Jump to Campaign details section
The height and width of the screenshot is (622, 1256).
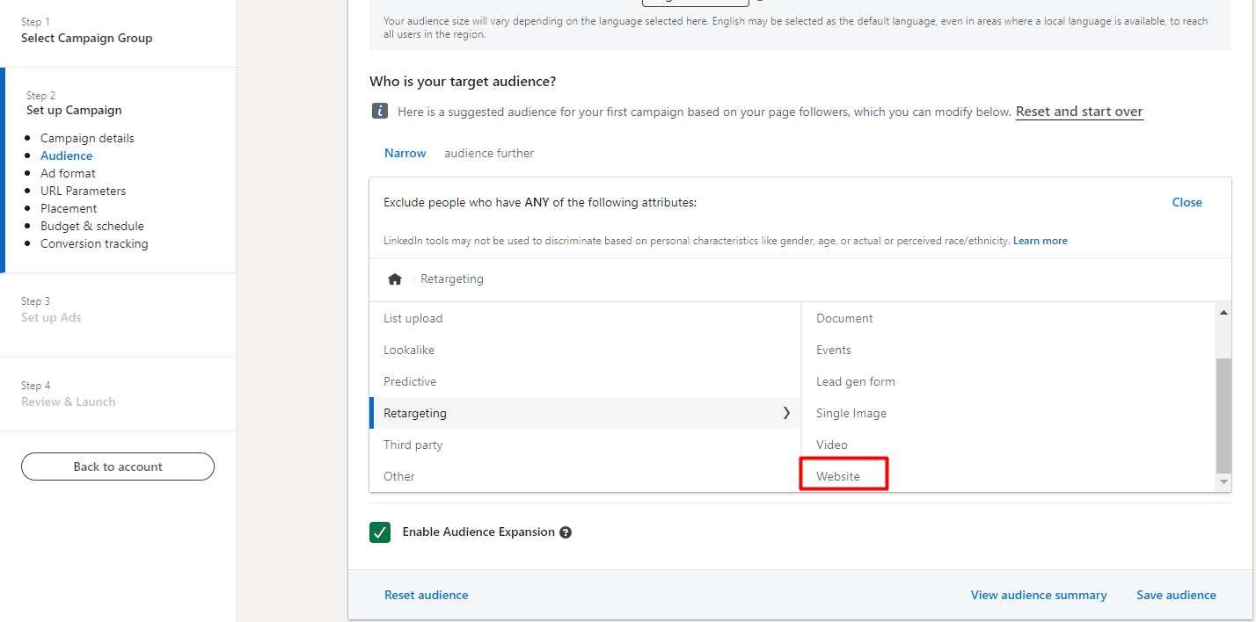(87, 138)
